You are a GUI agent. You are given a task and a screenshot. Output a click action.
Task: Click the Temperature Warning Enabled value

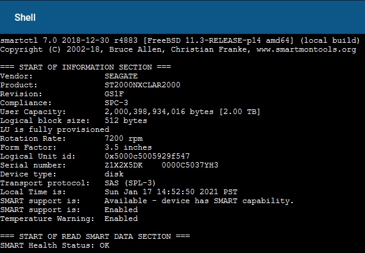point(121,219)
